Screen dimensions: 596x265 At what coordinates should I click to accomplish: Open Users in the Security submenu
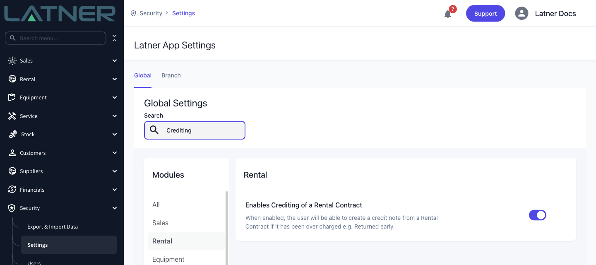coord(34,263)
